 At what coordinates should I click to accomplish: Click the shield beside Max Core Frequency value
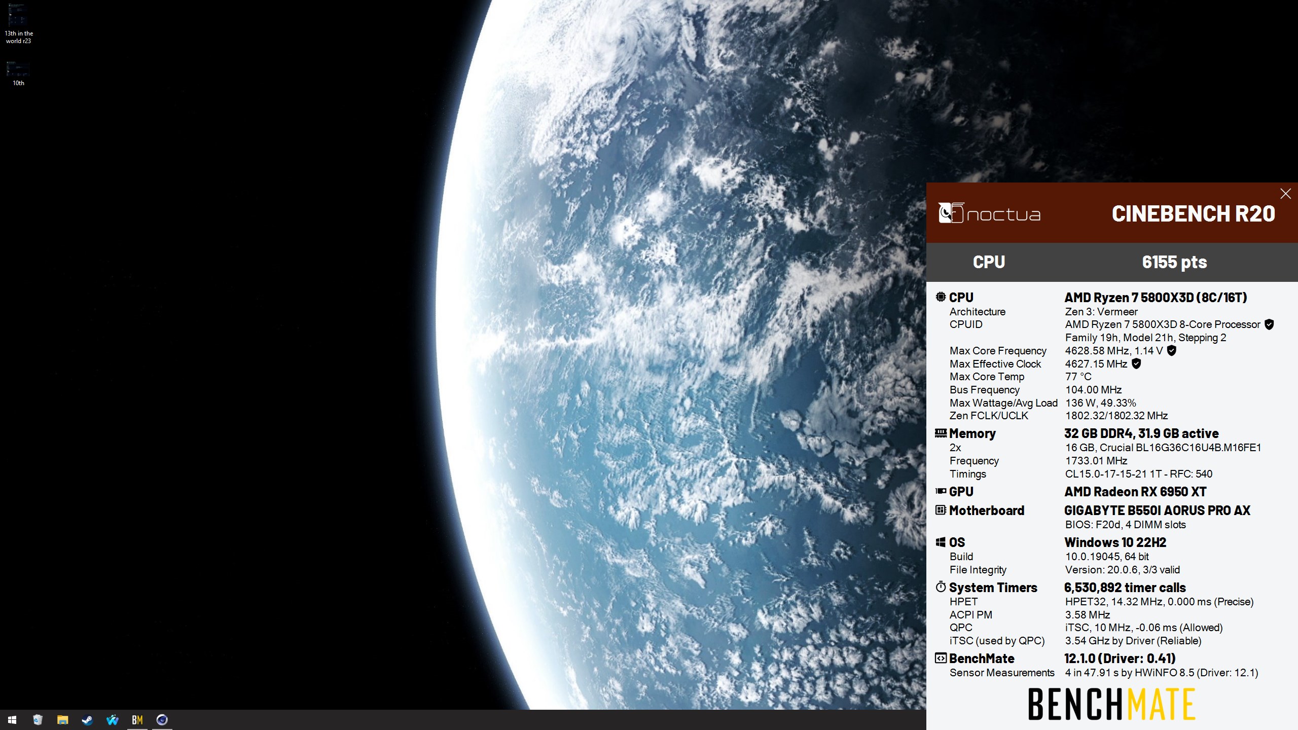pos(1172,350)
